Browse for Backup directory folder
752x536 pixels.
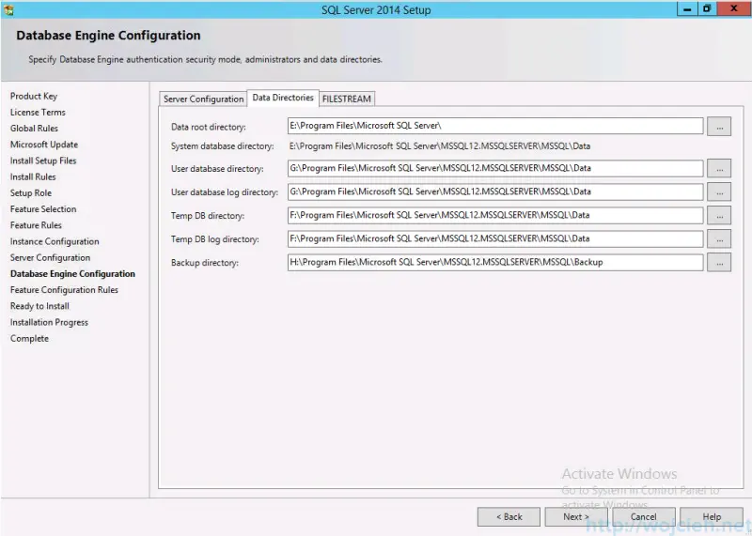[x=719, y=263]
